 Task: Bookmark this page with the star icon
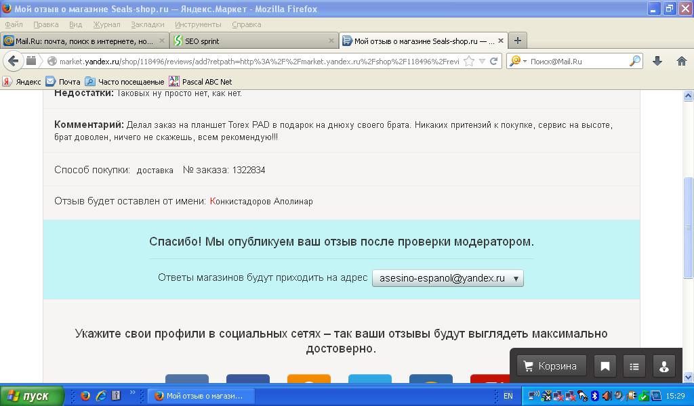[469, 61]
